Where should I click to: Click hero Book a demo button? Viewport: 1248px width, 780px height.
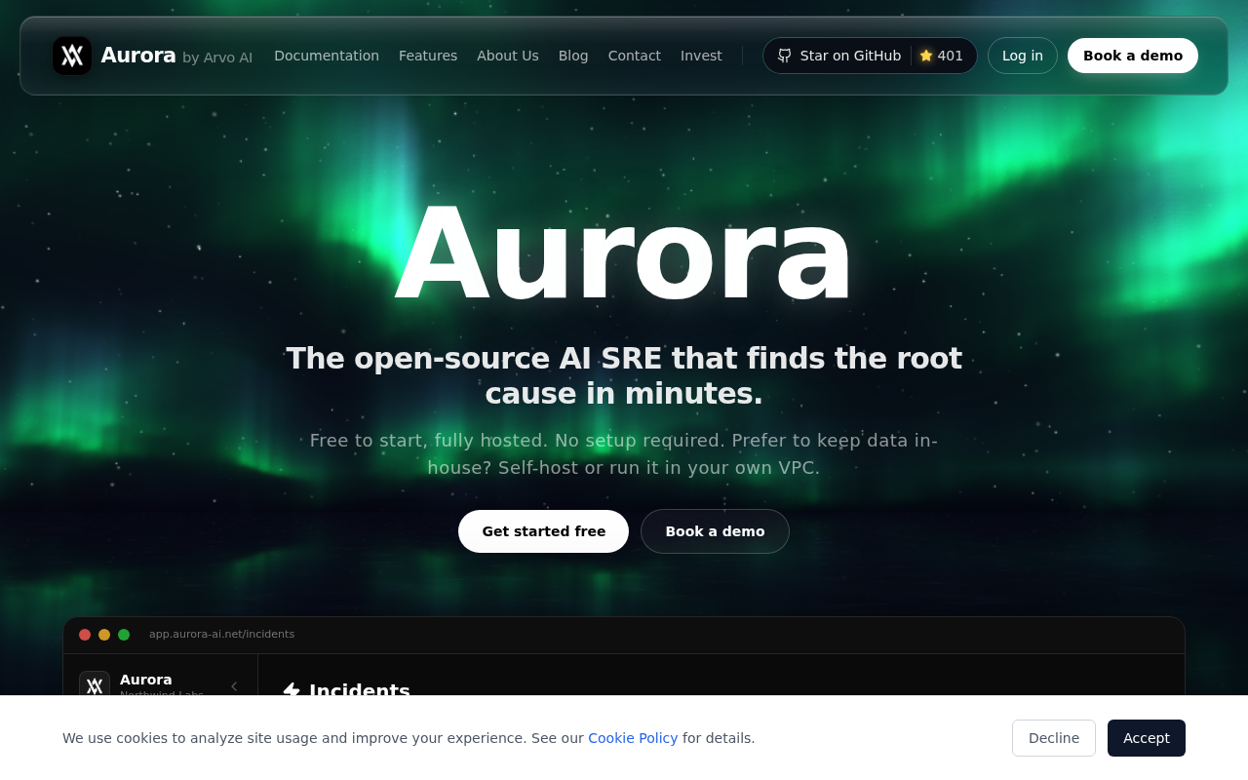point(715,531)
